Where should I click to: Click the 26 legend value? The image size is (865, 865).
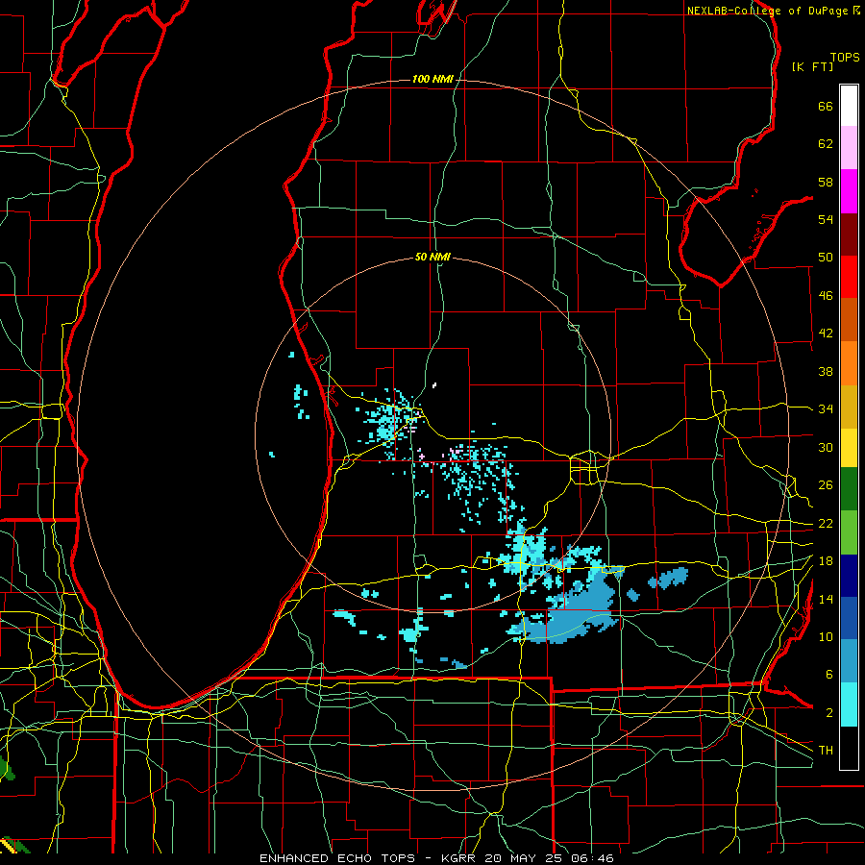coord(826,485)
